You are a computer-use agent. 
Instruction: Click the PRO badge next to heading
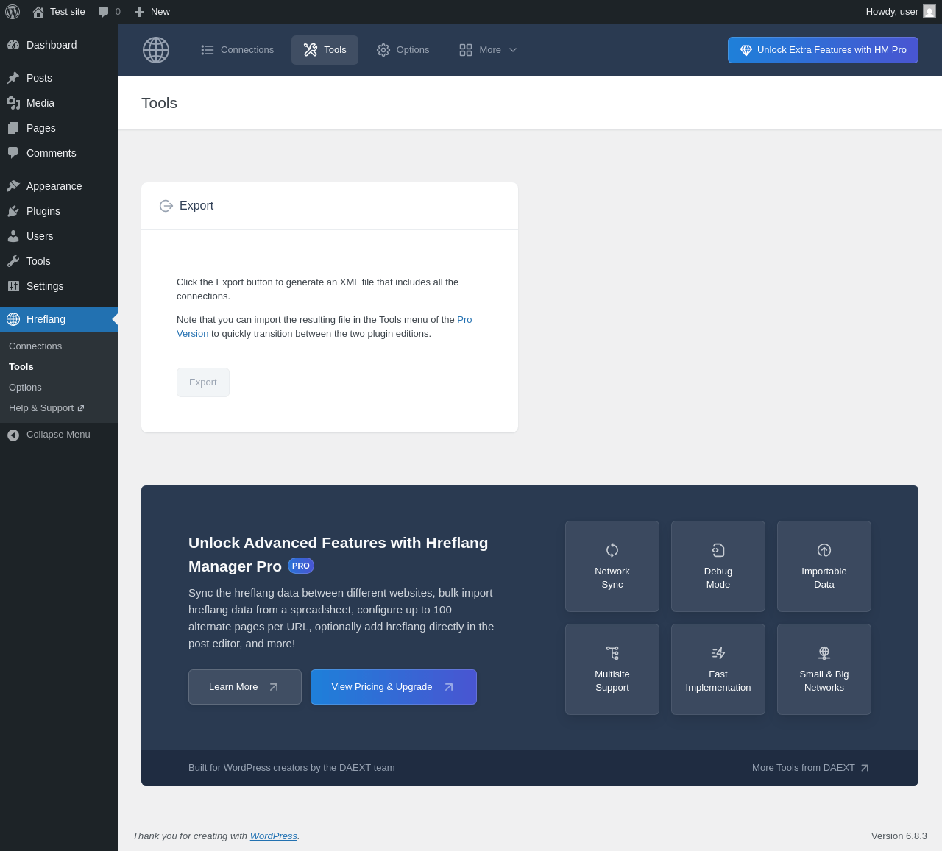(x=301, y=566)
